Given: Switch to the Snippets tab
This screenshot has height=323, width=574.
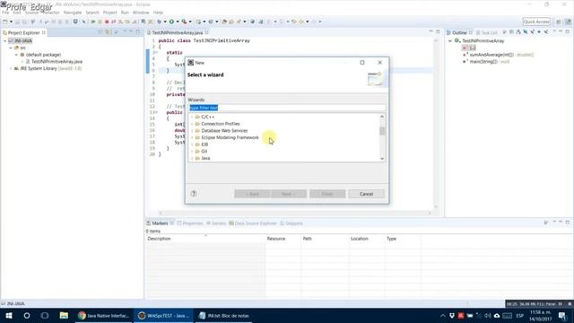Looking at the screenshot, I should pyautogui.click(x=291, y=223).
